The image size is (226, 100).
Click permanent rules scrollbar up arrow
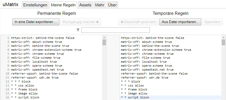104,37
